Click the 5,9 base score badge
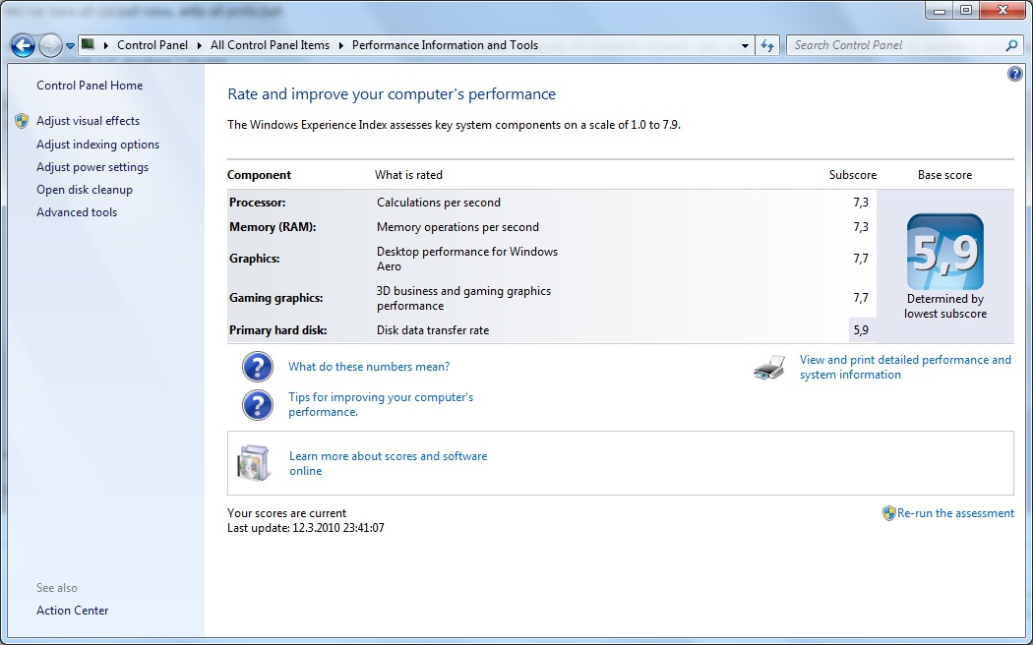 (x=944, y=252)
